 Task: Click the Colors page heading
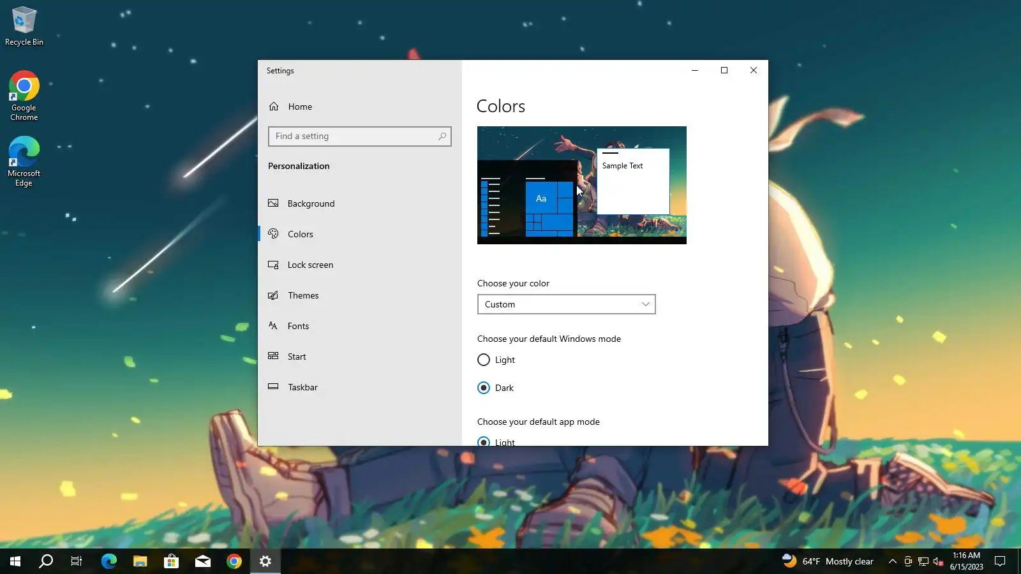click(x=501, y=106)
